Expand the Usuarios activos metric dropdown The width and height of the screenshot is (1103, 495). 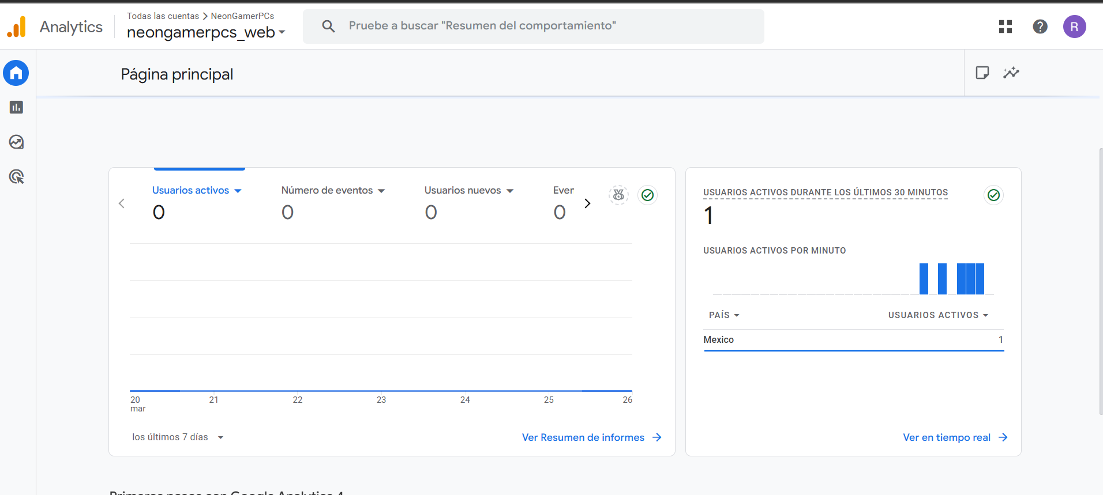(x=238, y=191)
